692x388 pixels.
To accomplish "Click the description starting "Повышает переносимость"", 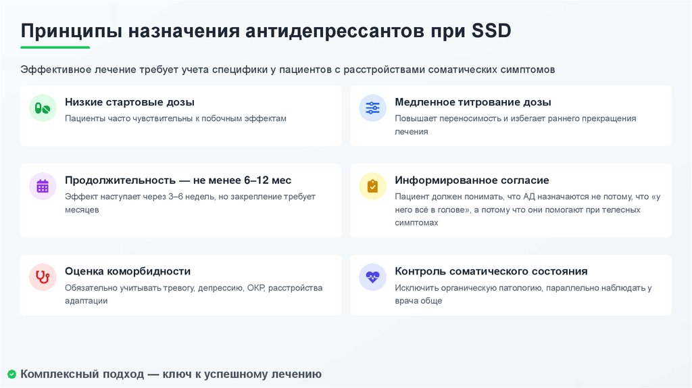I will (515, 118).
